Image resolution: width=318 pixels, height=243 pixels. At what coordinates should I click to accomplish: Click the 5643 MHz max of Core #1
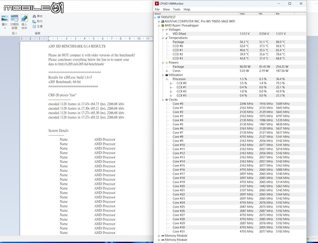[283, 108]
